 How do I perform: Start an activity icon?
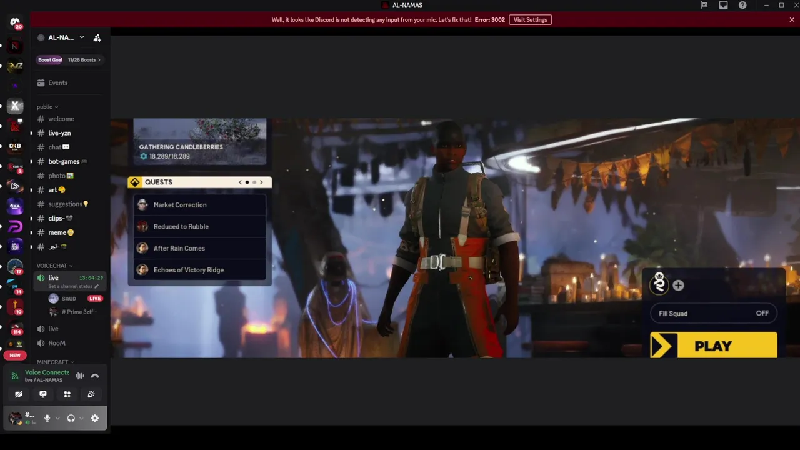pos(67,394)
